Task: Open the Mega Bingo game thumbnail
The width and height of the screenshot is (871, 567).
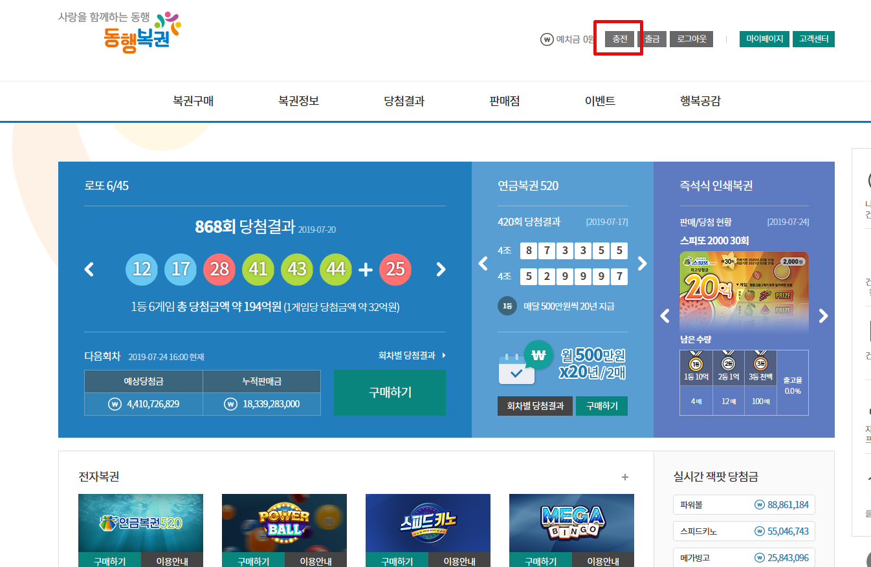Action: tap(571, 523)
